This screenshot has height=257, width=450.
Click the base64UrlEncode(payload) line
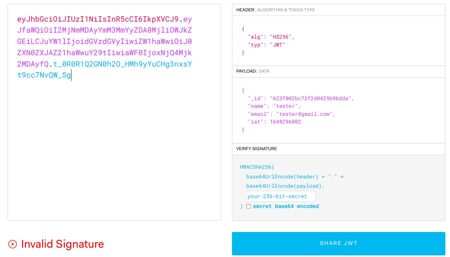[x=285, y=186]
